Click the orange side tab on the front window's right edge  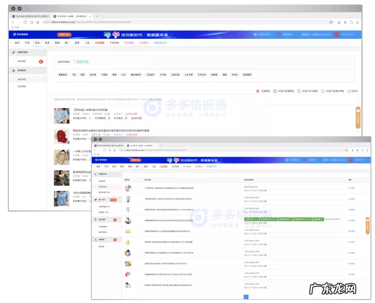[368, 226]
